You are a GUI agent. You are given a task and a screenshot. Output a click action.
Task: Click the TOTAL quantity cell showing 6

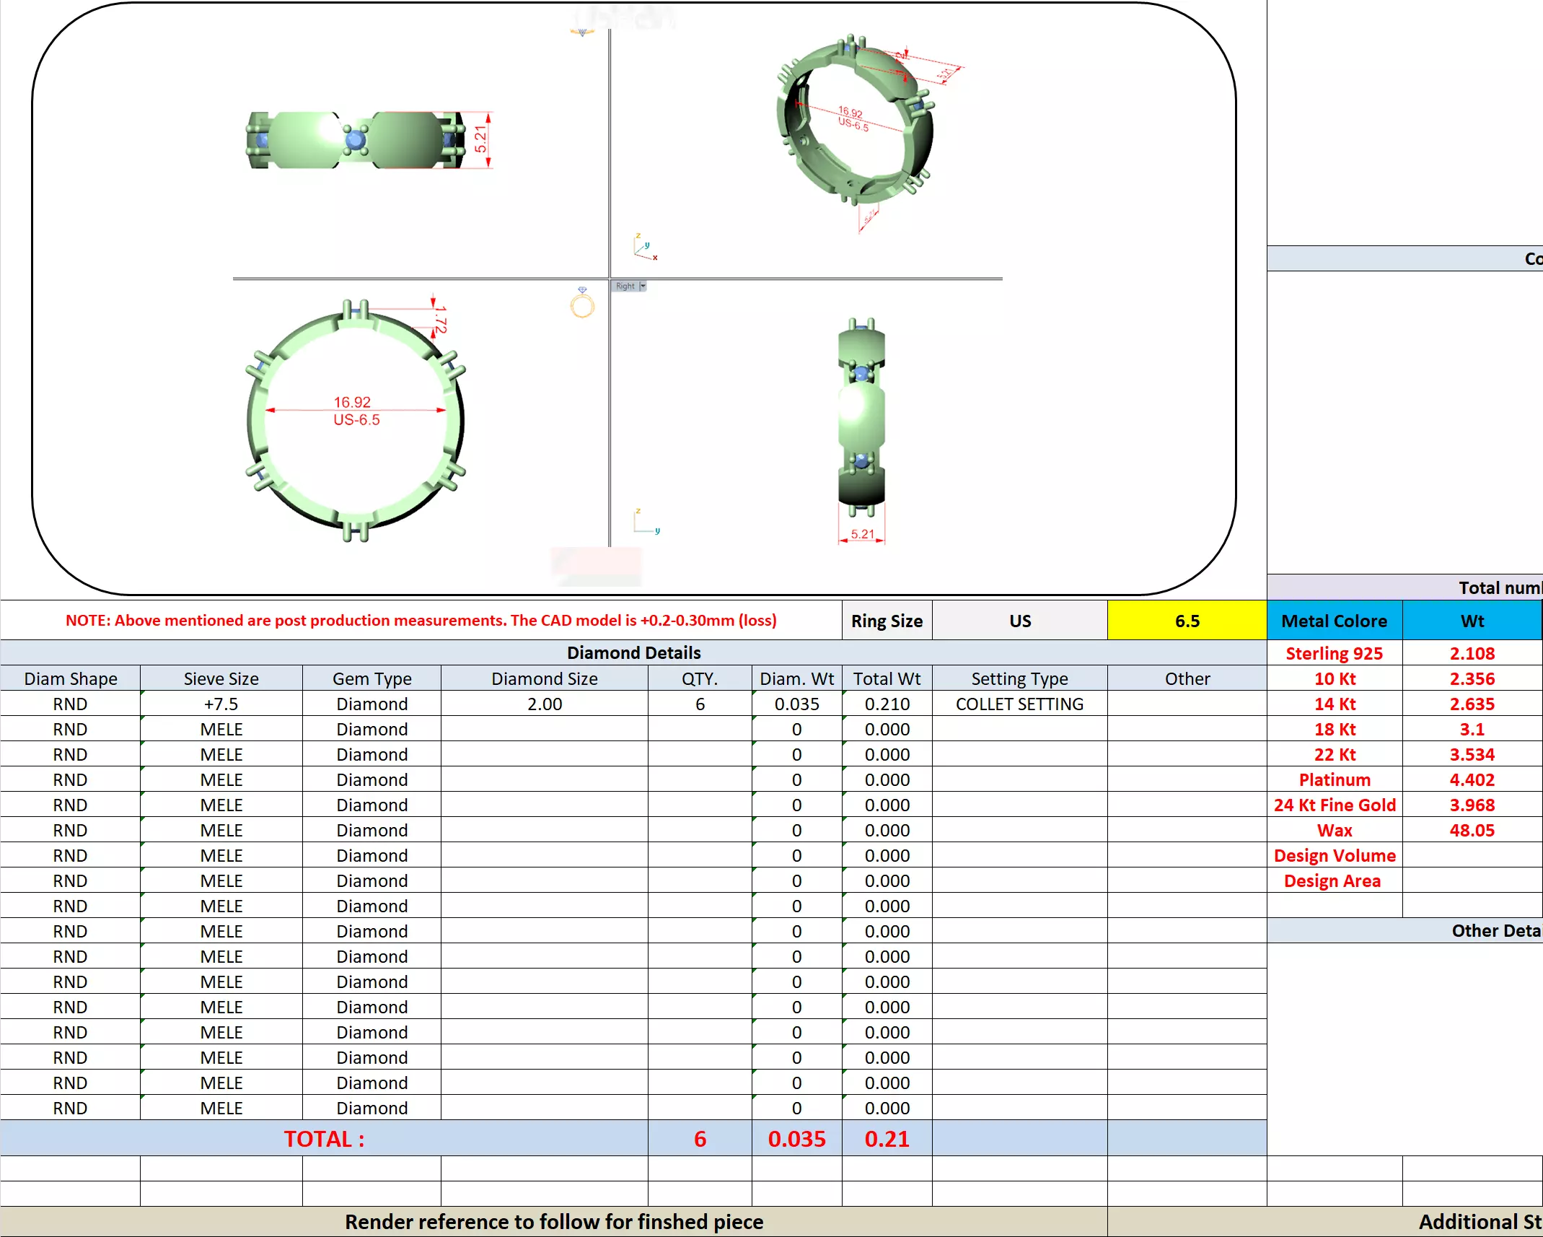(x=699, y=1138)
